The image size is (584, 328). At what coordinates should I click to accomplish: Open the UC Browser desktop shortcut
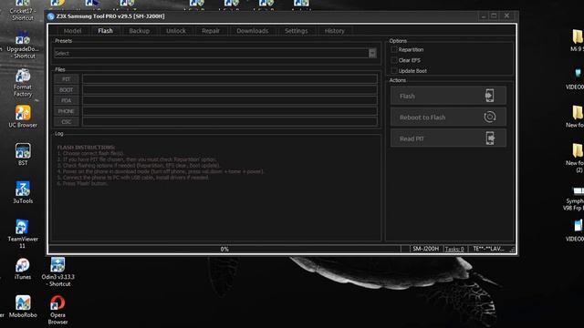tap(23, 117)
